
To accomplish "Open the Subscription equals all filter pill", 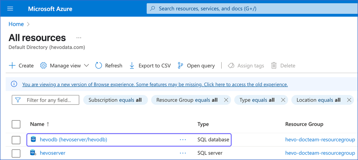I will pyautogui.click(x=115, y=100).
